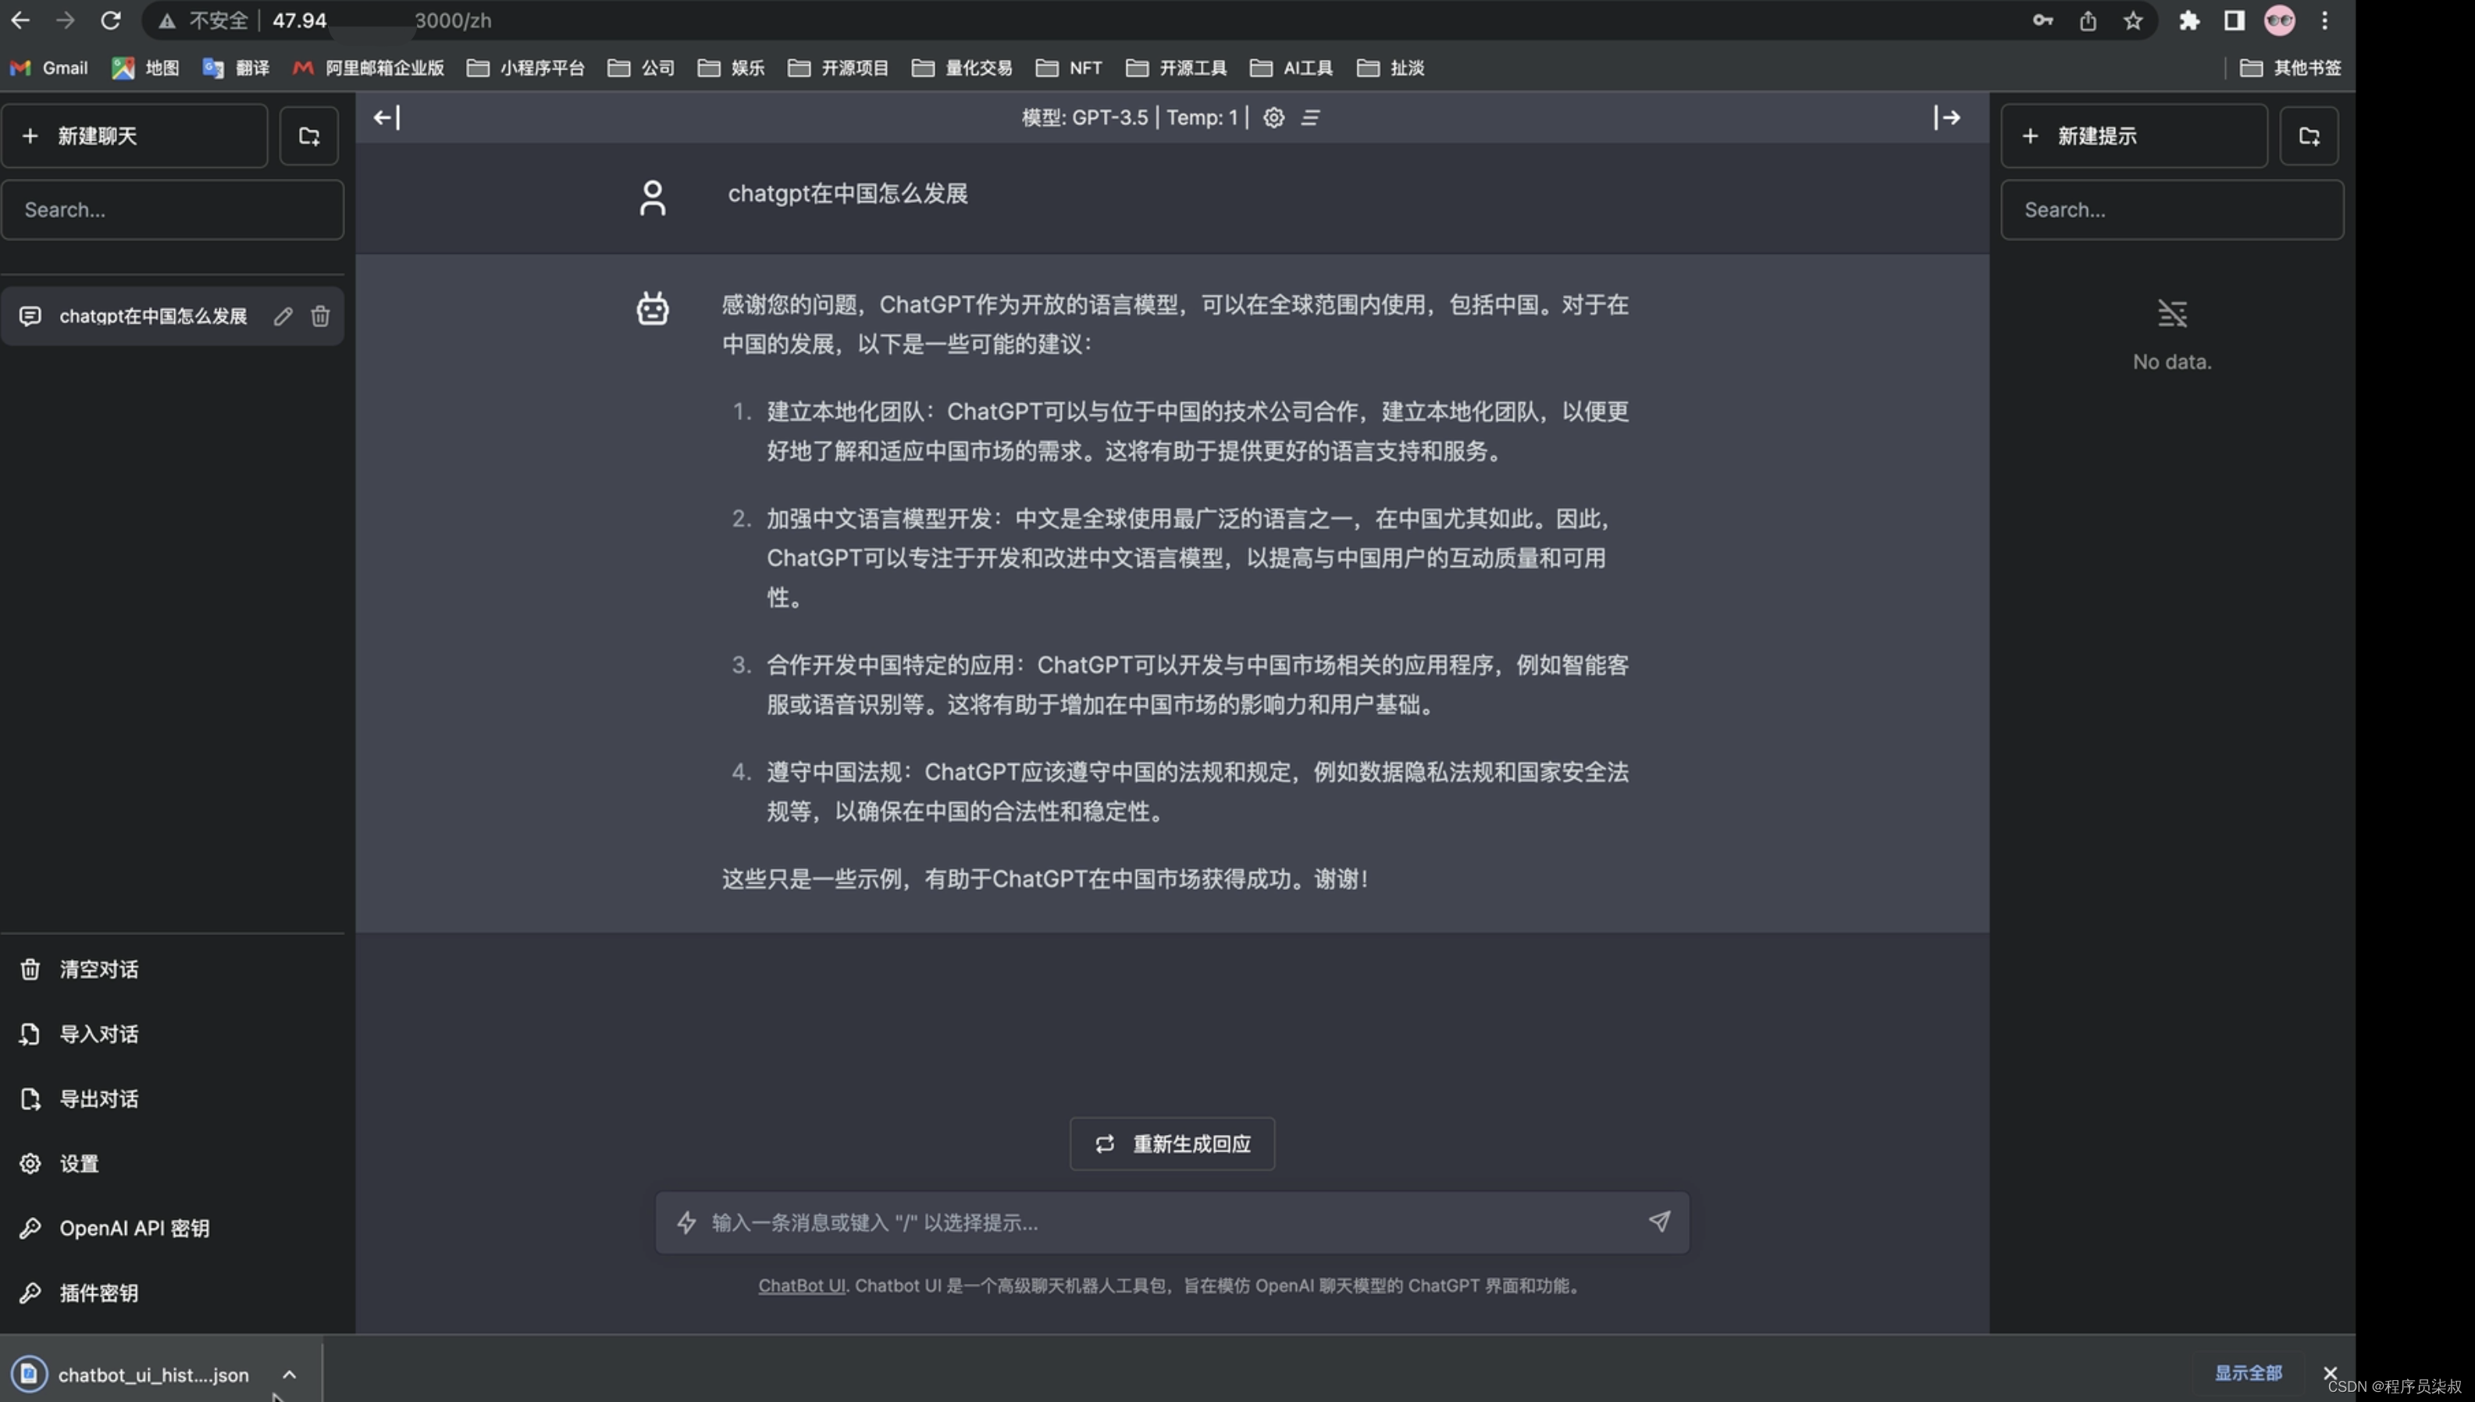2475x1402 pixels.
Task: Expand the NFT bookmark folder
Action: [x=1069, y=67]
